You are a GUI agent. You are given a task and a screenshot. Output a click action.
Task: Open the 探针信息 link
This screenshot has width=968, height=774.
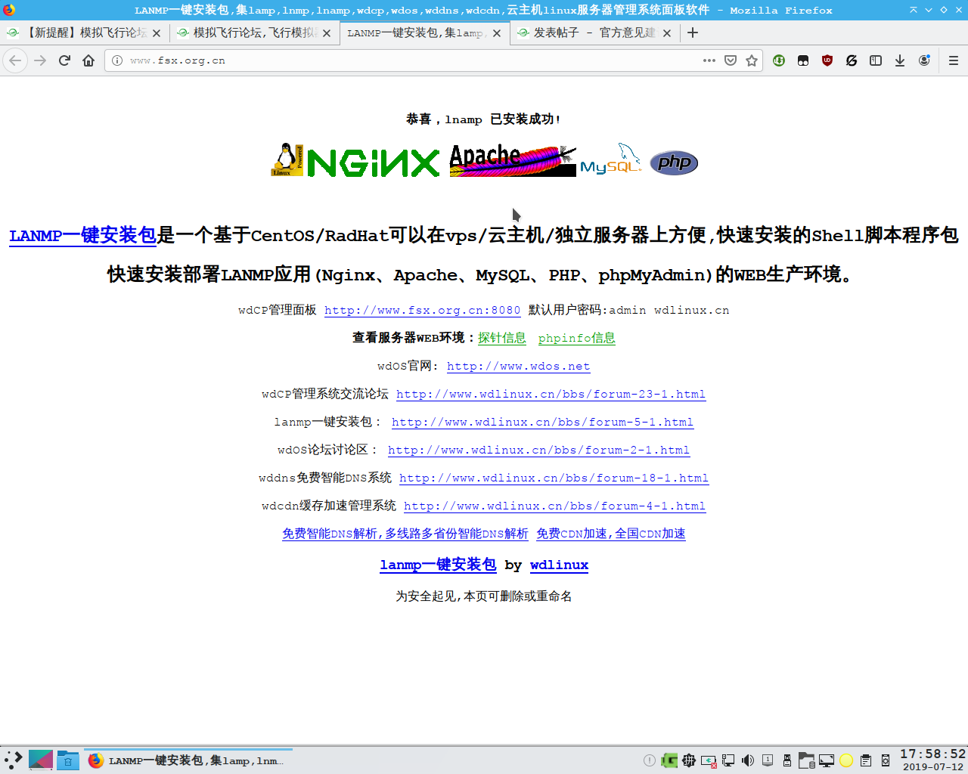502,338
